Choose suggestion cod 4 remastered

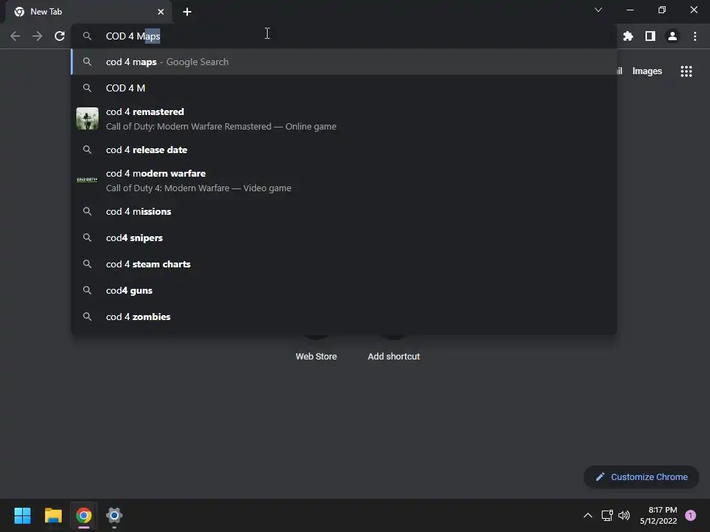[344, 118]
